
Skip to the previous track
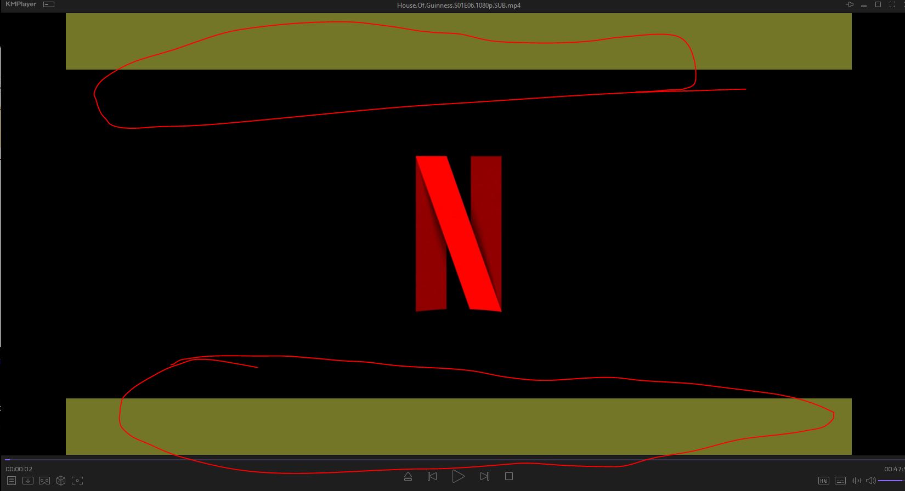coord(432,476)
